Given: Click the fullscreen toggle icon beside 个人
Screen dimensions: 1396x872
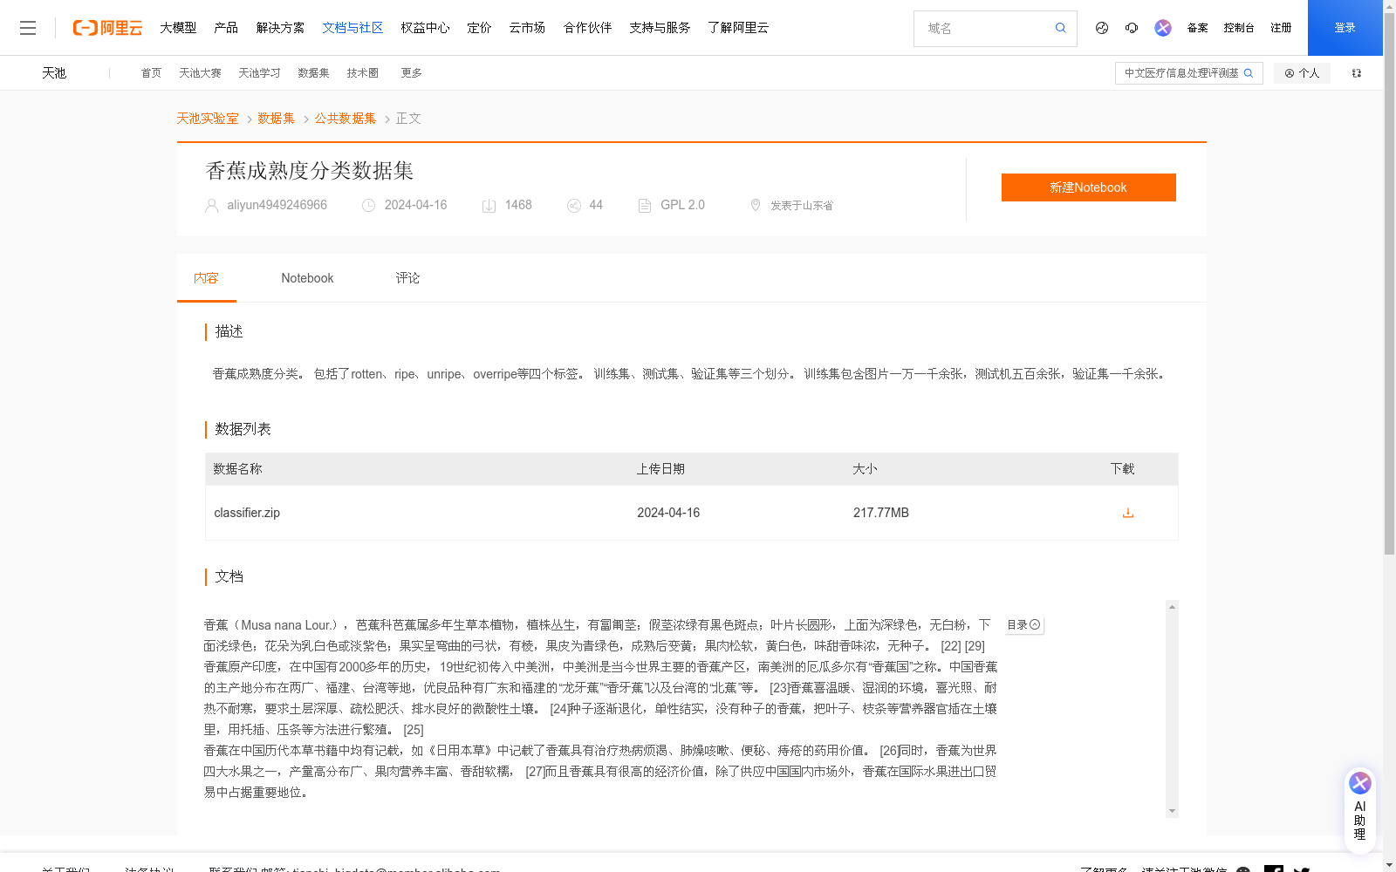Looking at the screenshot, I should click(x=1357, y=73).
